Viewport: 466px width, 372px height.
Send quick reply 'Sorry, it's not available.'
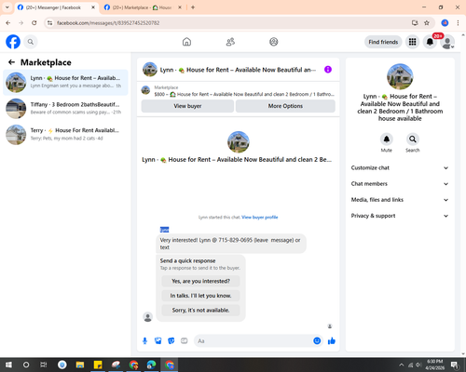pyautogui.click(x=200, y=310)
